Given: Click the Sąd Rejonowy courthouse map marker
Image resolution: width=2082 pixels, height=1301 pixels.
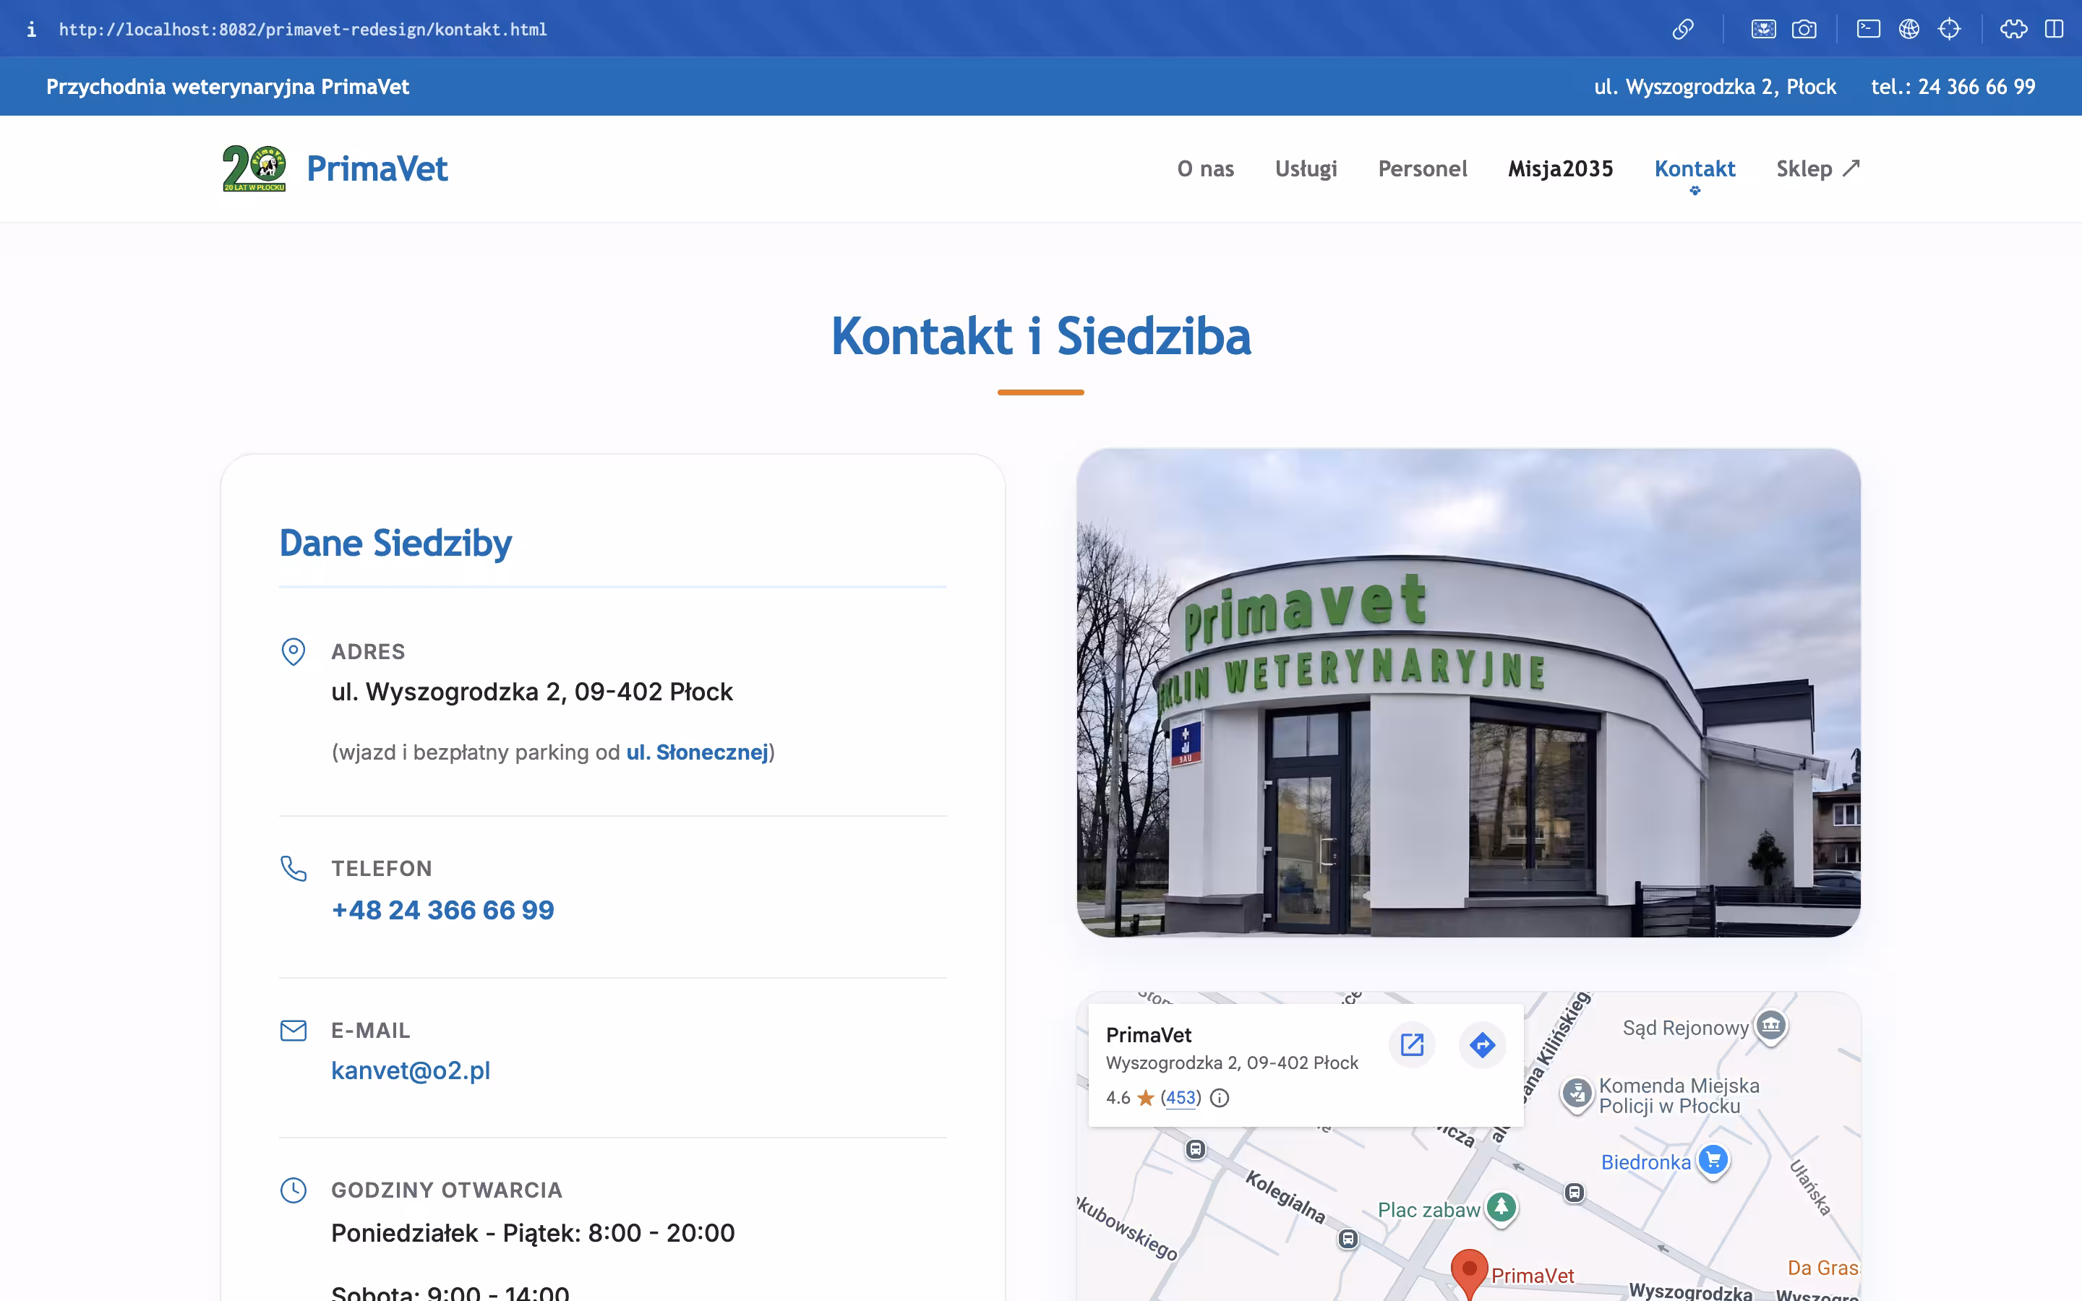Looking at the screenshot, I should coord(1771,1026).
